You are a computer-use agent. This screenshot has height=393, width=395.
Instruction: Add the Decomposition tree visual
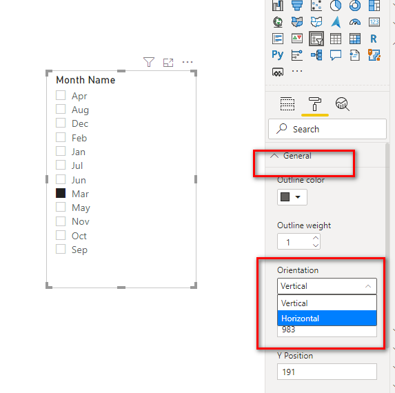pyautogui.click(x=316, y=55)
